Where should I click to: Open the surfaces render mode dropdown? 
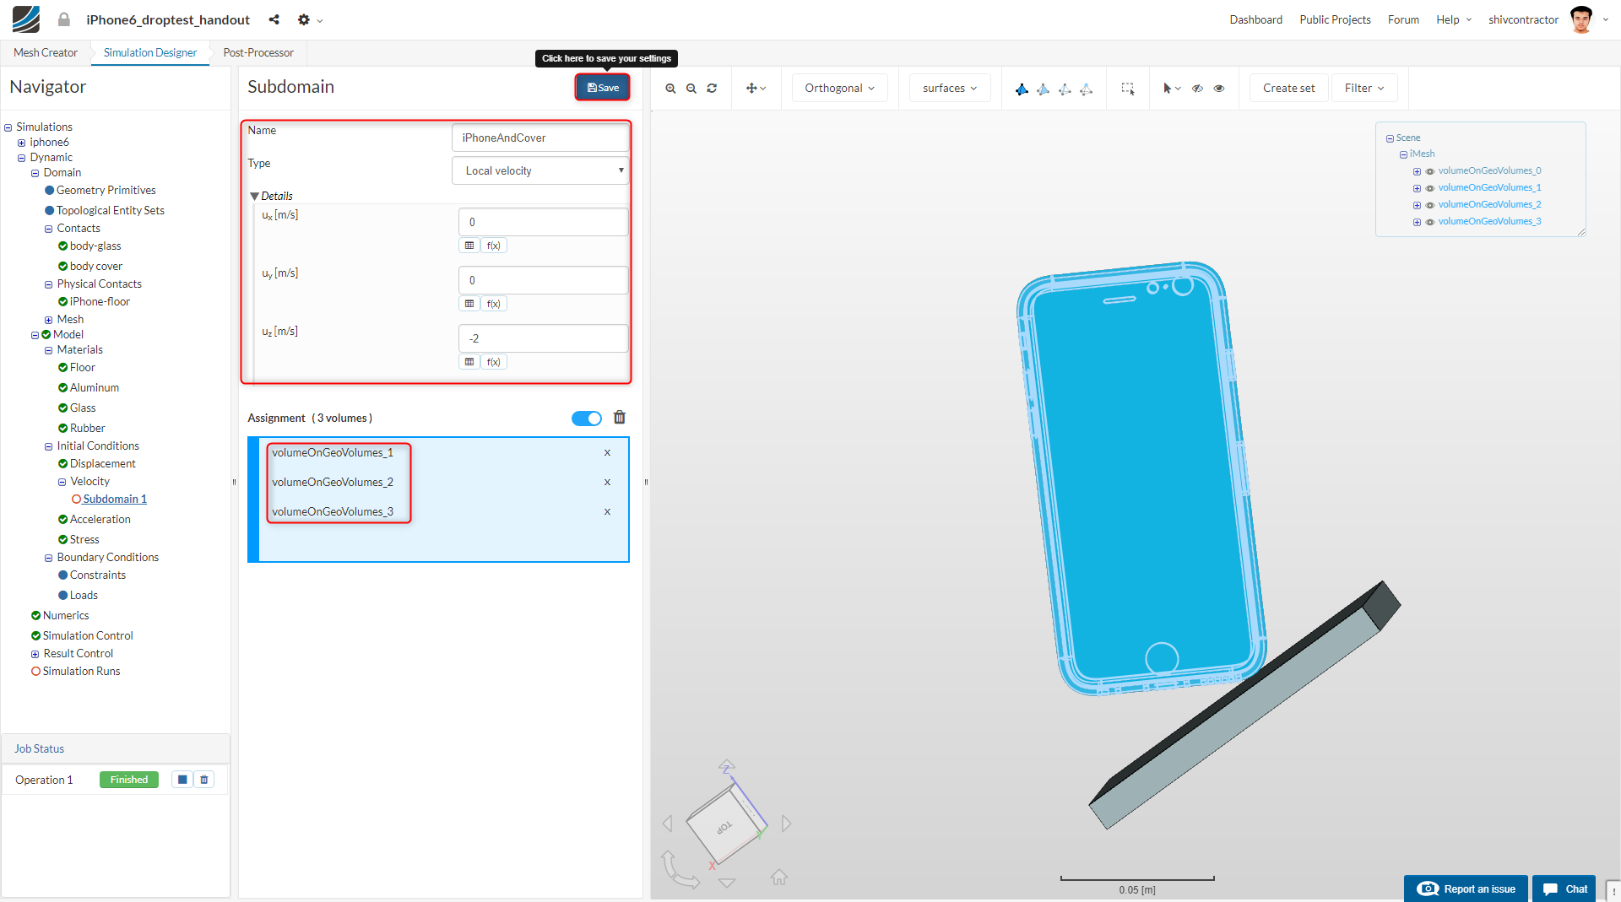950,88
